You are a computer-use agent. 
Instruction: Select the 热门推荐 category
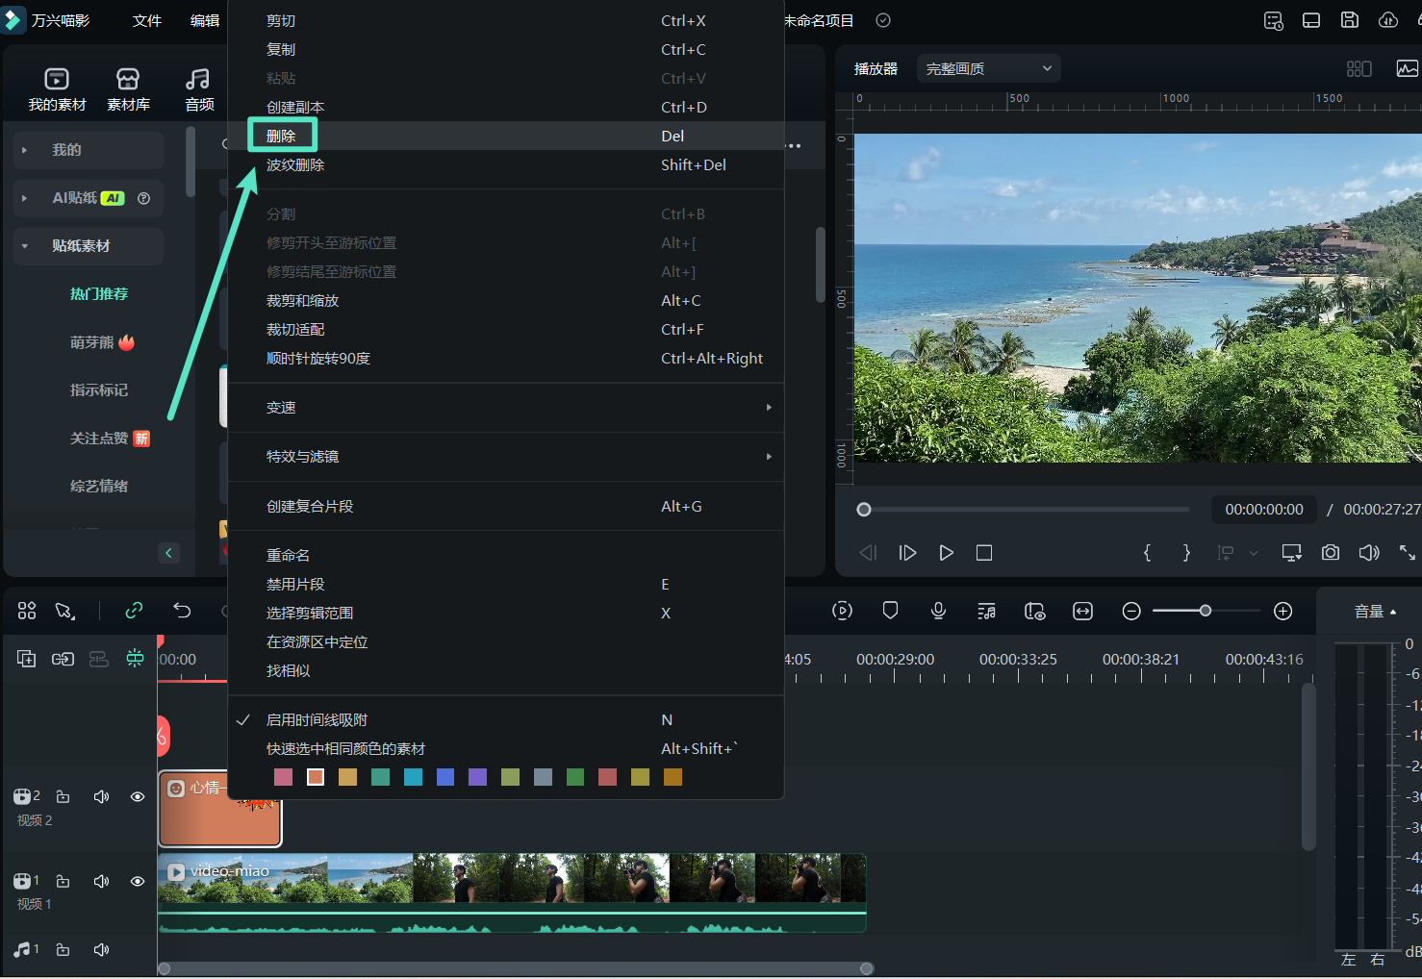(98, 293)
